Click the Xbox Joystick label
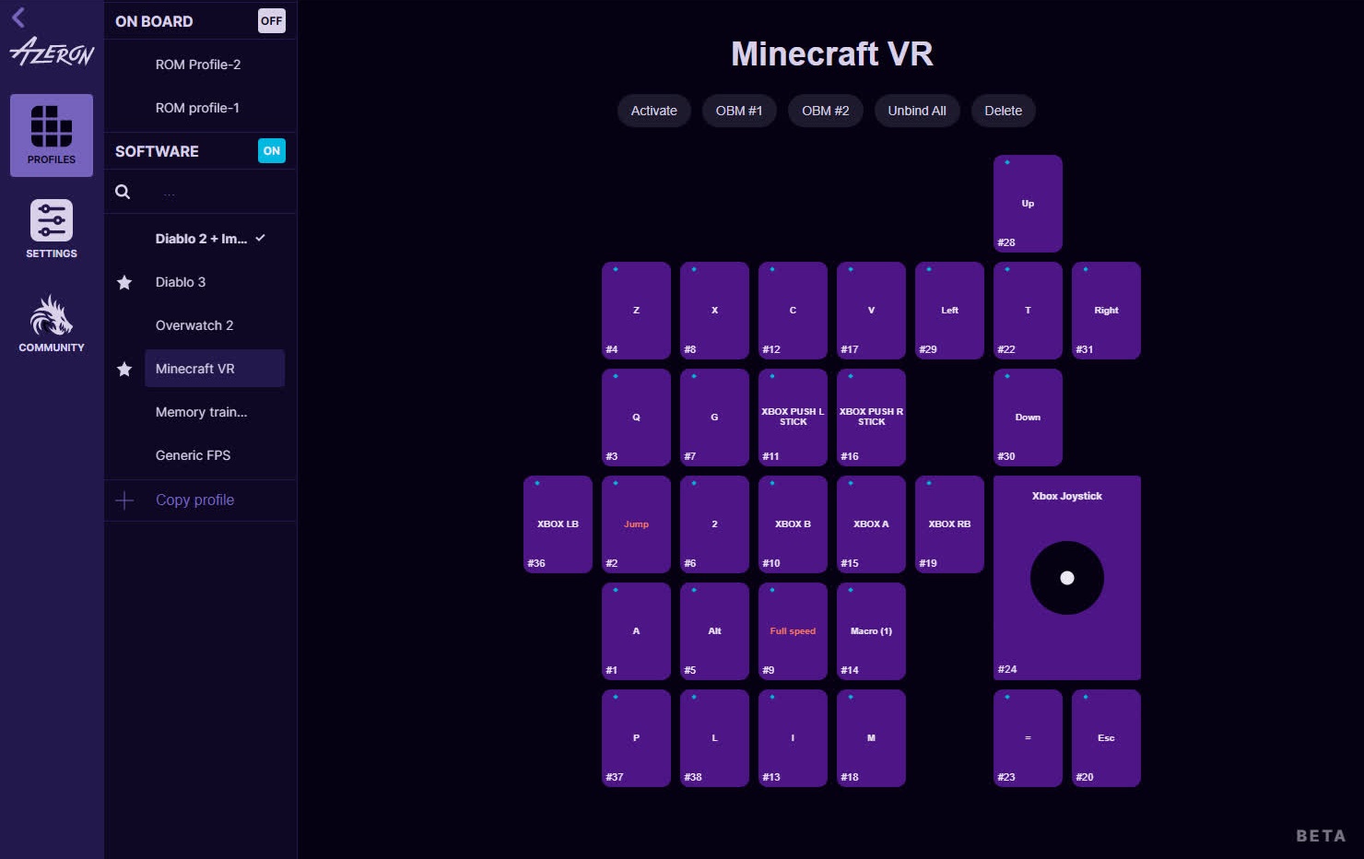This screenshot has width=1364, height=859. point(1067,496)
